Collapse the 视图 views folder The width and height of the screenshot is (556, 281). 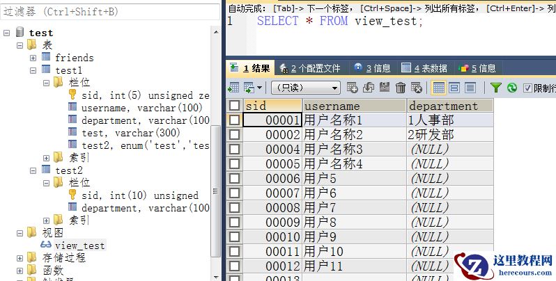click(20, 233)
